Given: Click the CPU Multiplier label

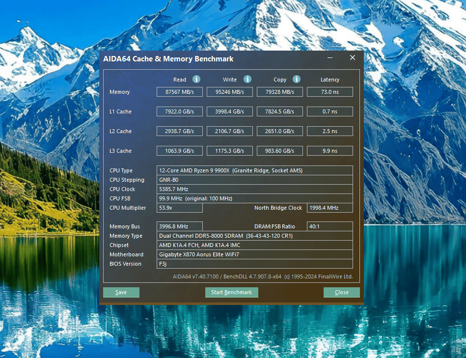Looking at the screenshot, I should point(128,208).
